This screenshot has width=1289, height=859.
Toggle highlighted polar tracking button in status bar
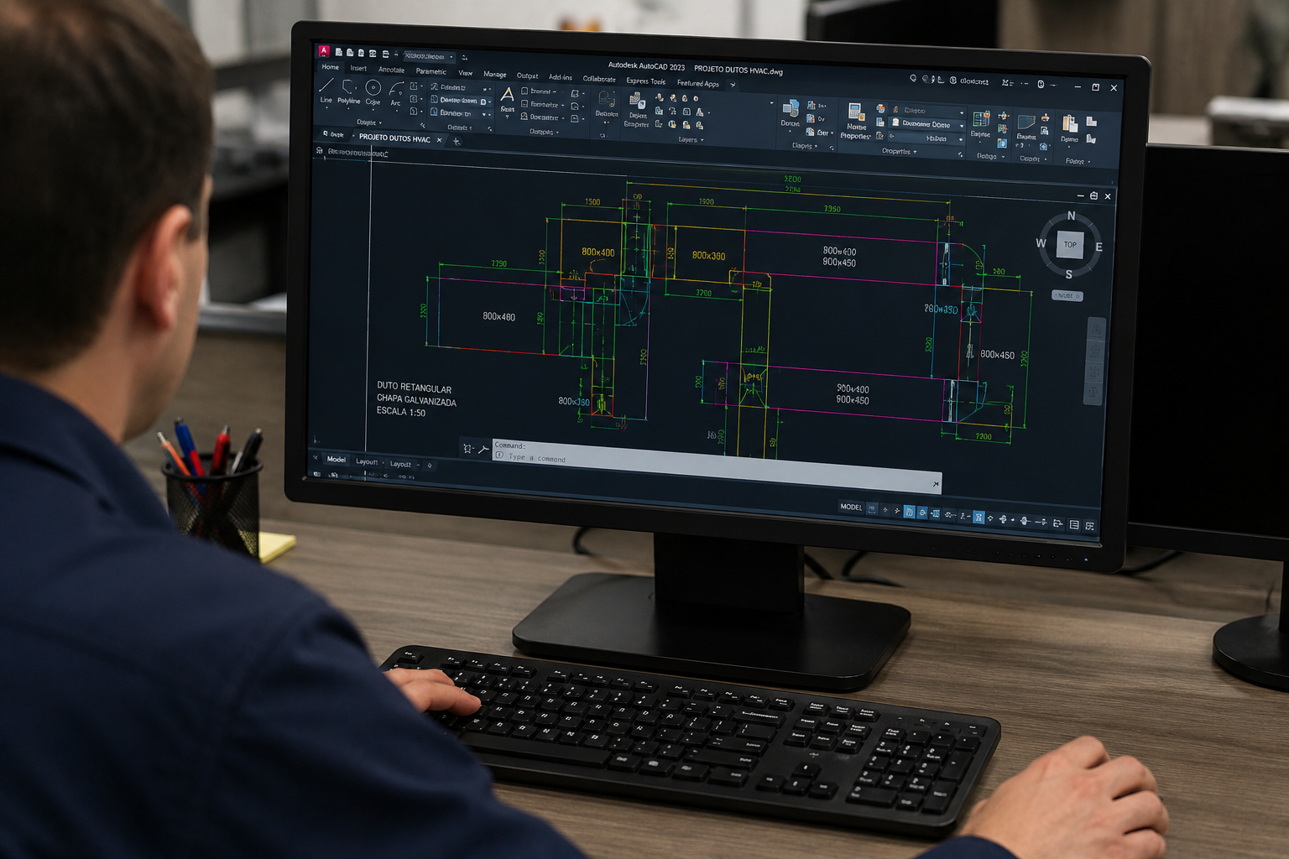point(922,512)
